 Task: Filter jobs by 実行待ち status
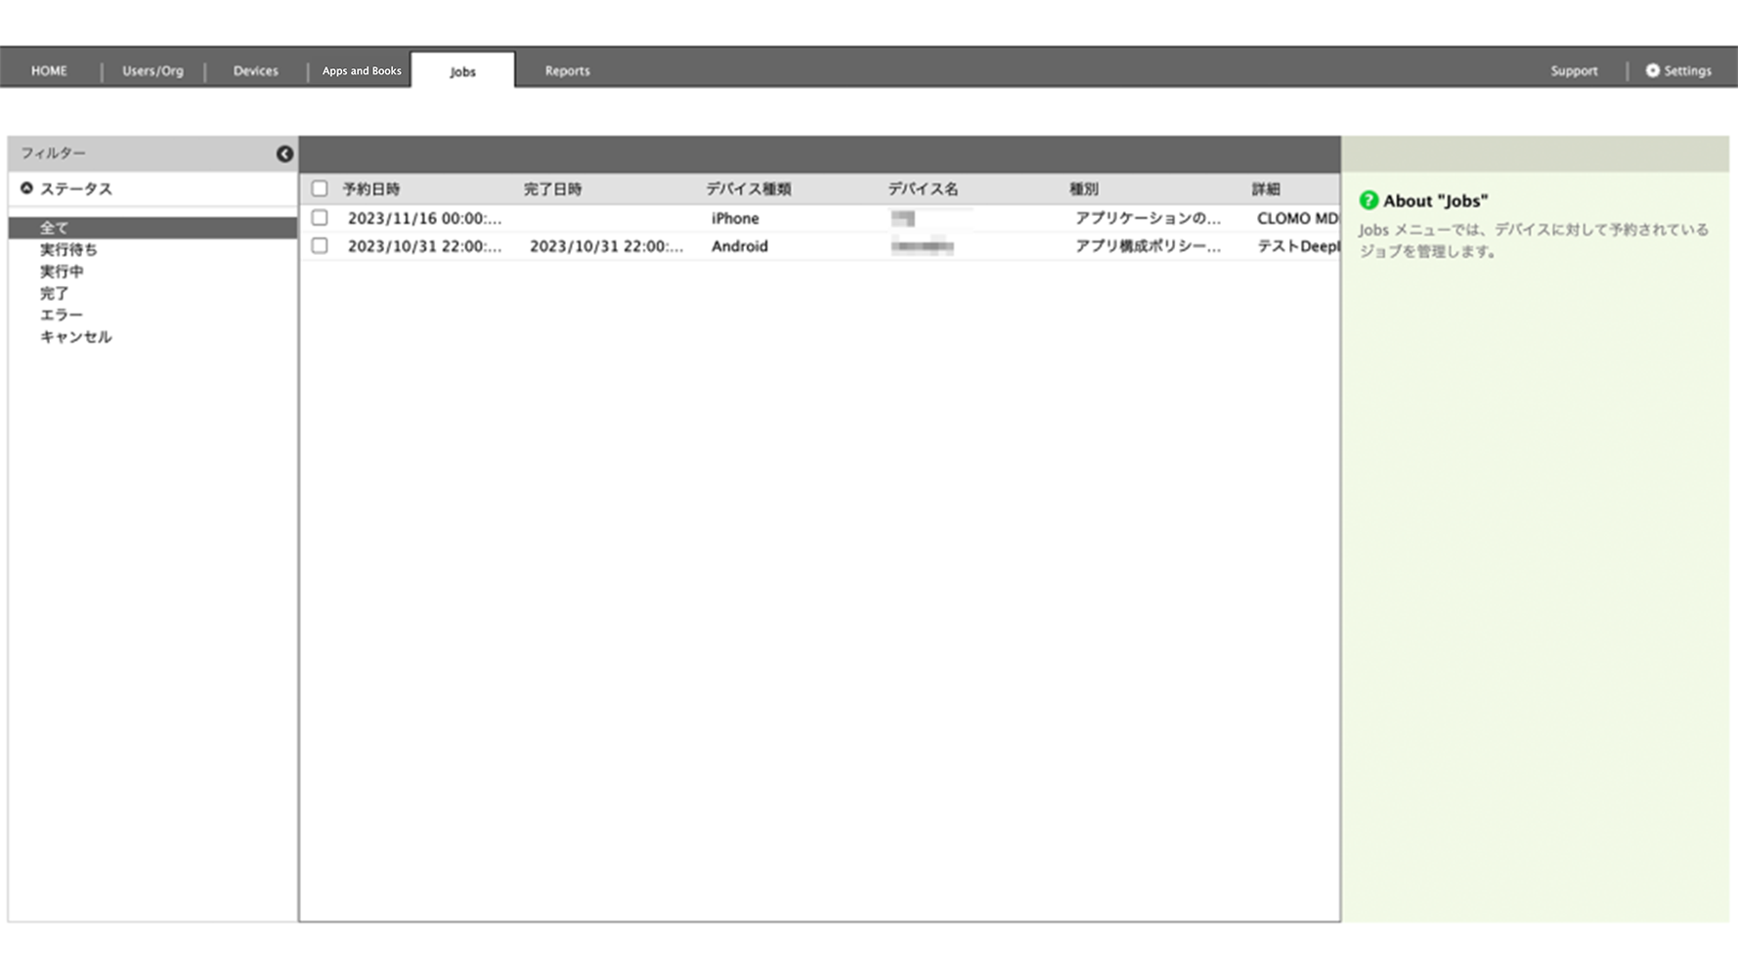68,250
